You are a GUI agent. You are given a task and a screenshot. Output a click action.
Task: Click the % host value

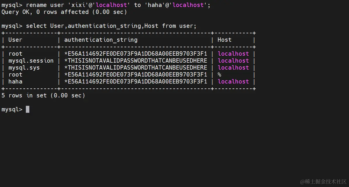219,75
